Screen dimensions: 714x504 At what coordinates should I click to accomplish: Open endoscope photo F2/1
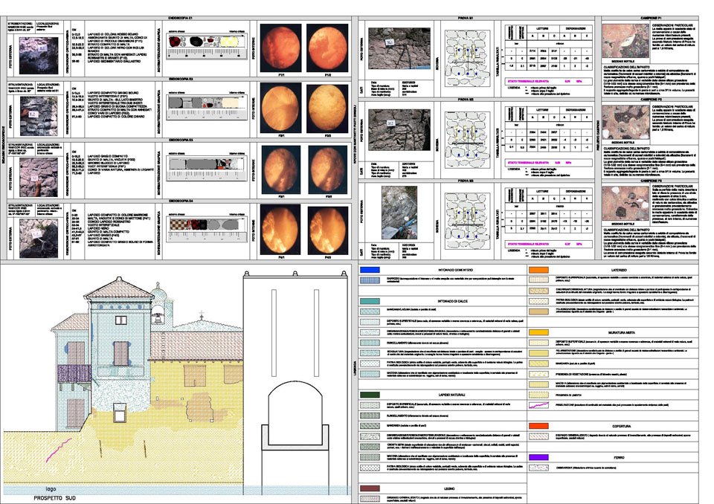point(280,108)
